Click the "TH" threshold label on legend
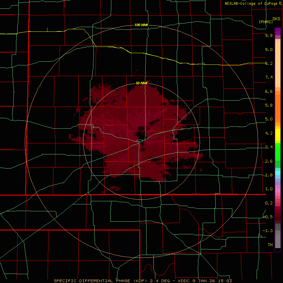Viewport: 283px width, 283px height. (270, 245)
